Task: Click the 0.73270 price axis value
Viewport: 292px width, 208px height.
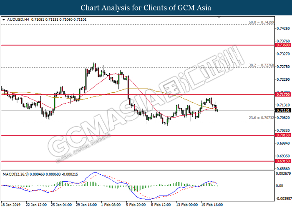Action: pyautogui.click(x=283, y=54)
